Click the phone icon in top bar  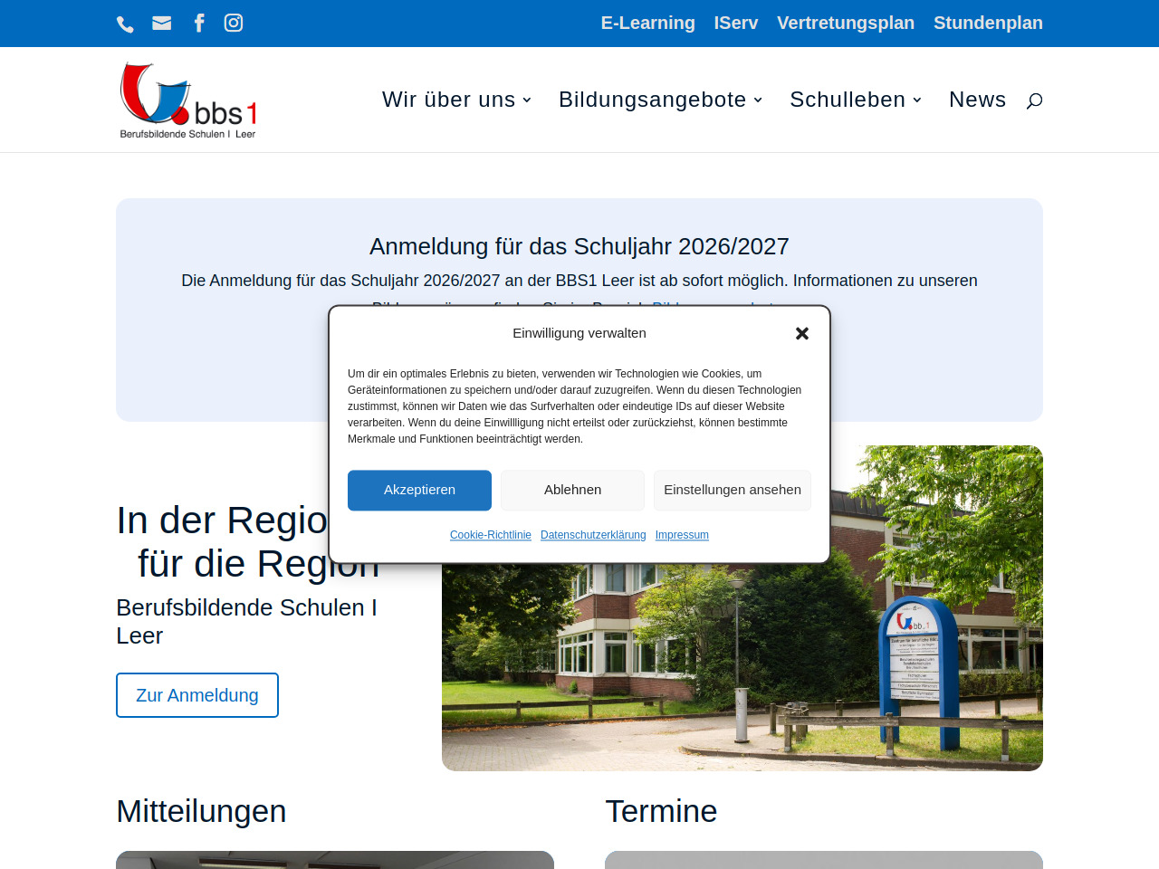point(125,24)
